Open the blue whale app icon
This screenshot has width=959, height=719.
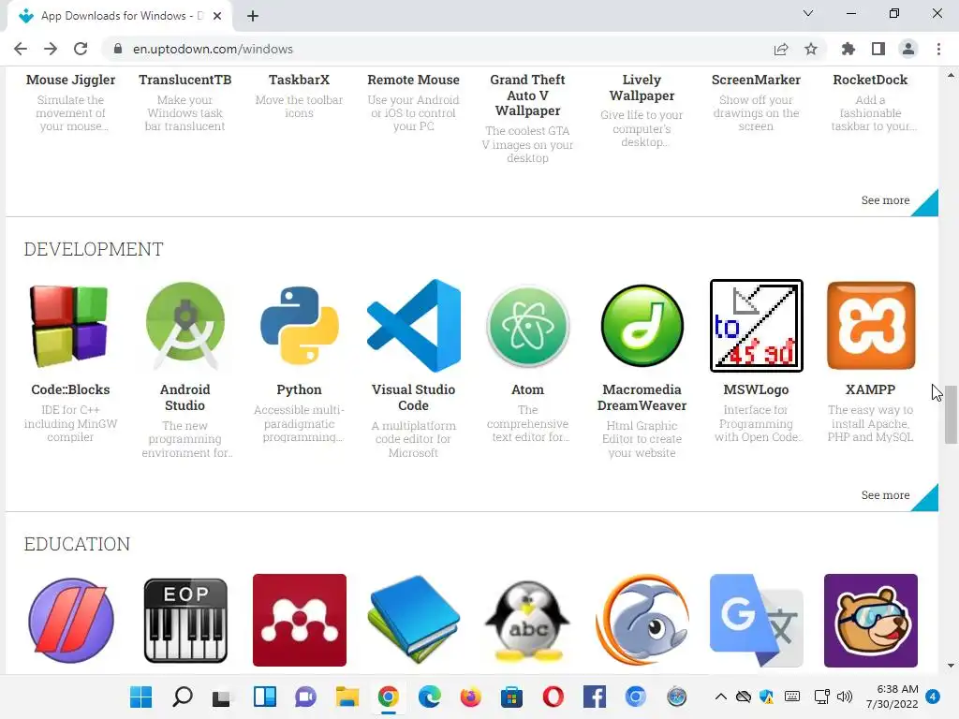click(x=642, y=620)
